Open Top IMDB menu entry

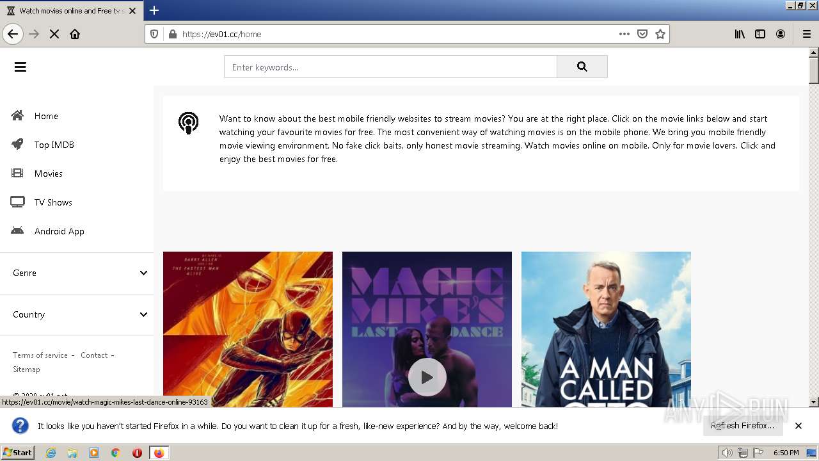coord(54,145)
